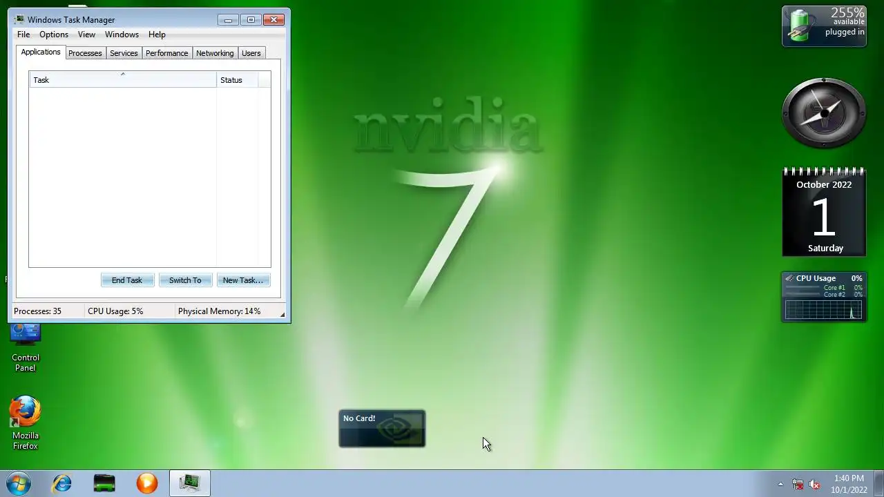
Task: Open the Options menu
Action: (x=54, y=35)
